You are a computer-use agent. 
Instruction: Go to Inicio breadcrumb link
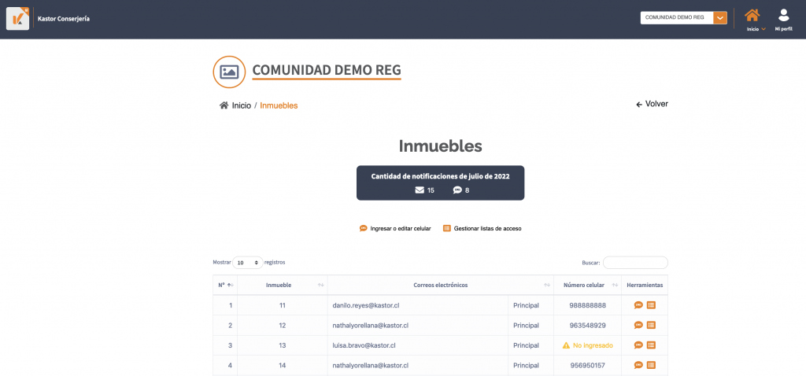(x=242, y=105)
